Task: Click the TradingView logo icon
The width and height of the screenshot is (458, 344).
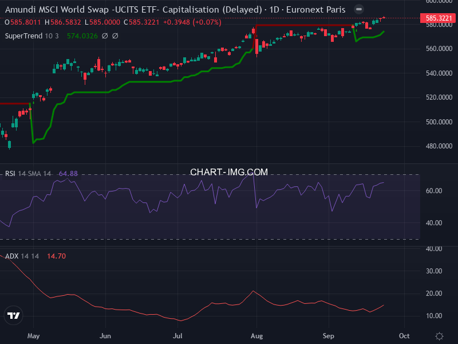Action: pyautogui.click(x=14, y=315)
